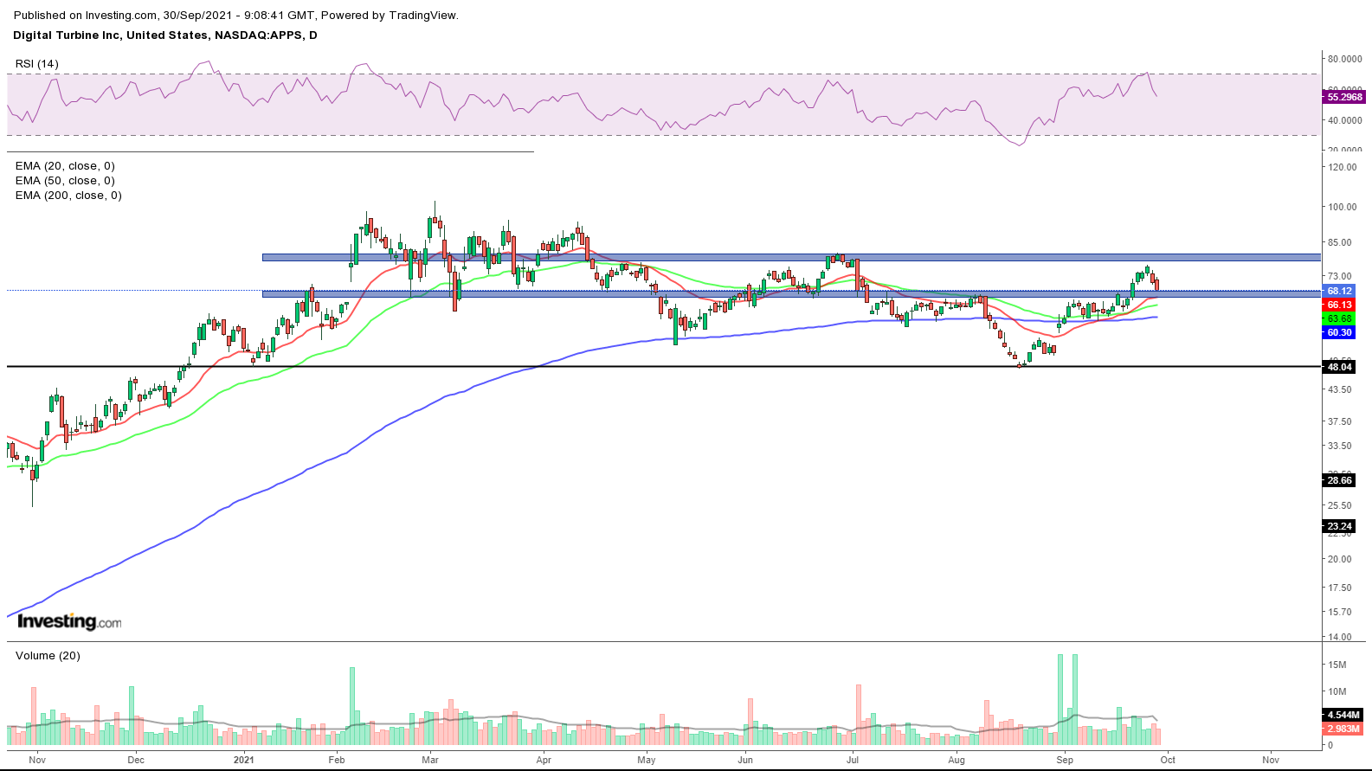Click 43.50 on the price axis
Screen dimensions: 1372x771
[x=1339, y=389]
